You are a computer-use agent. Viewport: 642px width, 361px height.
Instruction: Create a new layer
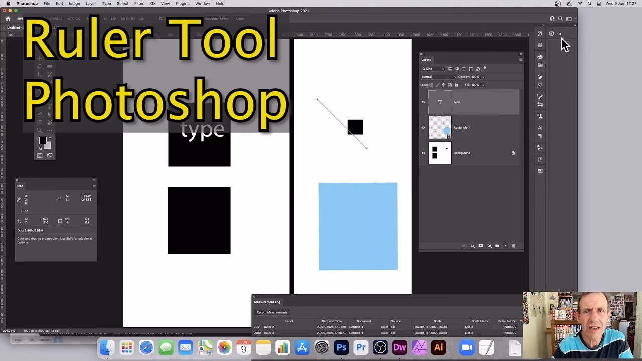[x=505, y=245]
